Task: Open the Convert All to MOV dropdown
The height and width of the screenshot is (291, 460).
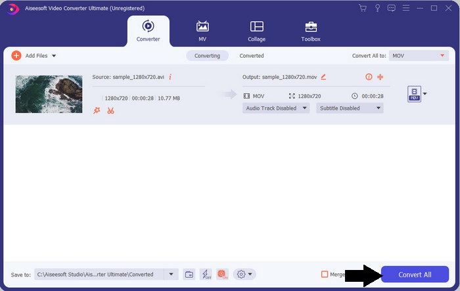Action: [419, 56]
